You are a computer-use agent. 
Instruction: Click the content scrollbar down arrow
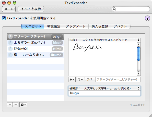(139, 74)
